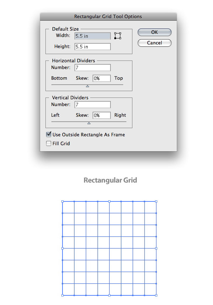Click the Horizontal Dividers Number field
This screenshot has height=305, width=213.
93,68
